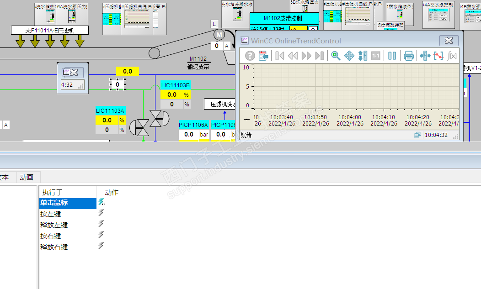
Task: Click the WinCC OnlineTrendControl title icon
Action: [x=245, y=41]
